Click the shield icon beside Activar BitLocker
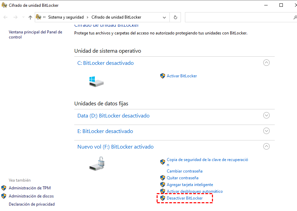297x211 pixels. 163,76
